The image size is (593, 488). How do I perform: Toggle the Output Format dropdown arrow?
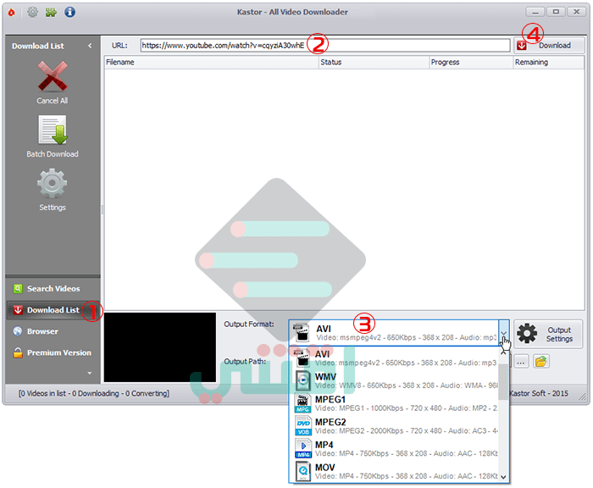tap(503, 332)
